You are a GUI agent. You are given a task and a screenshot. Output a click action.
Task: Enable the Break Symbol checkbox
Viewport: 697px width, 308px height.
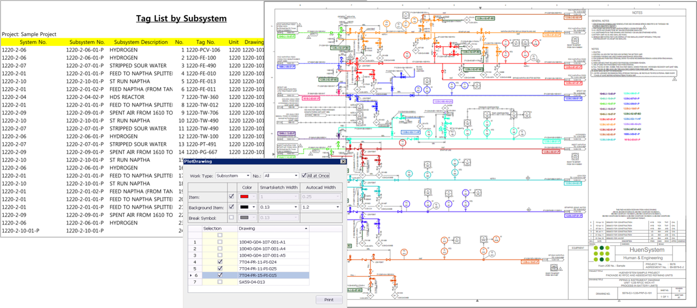[x=231, y=217]
